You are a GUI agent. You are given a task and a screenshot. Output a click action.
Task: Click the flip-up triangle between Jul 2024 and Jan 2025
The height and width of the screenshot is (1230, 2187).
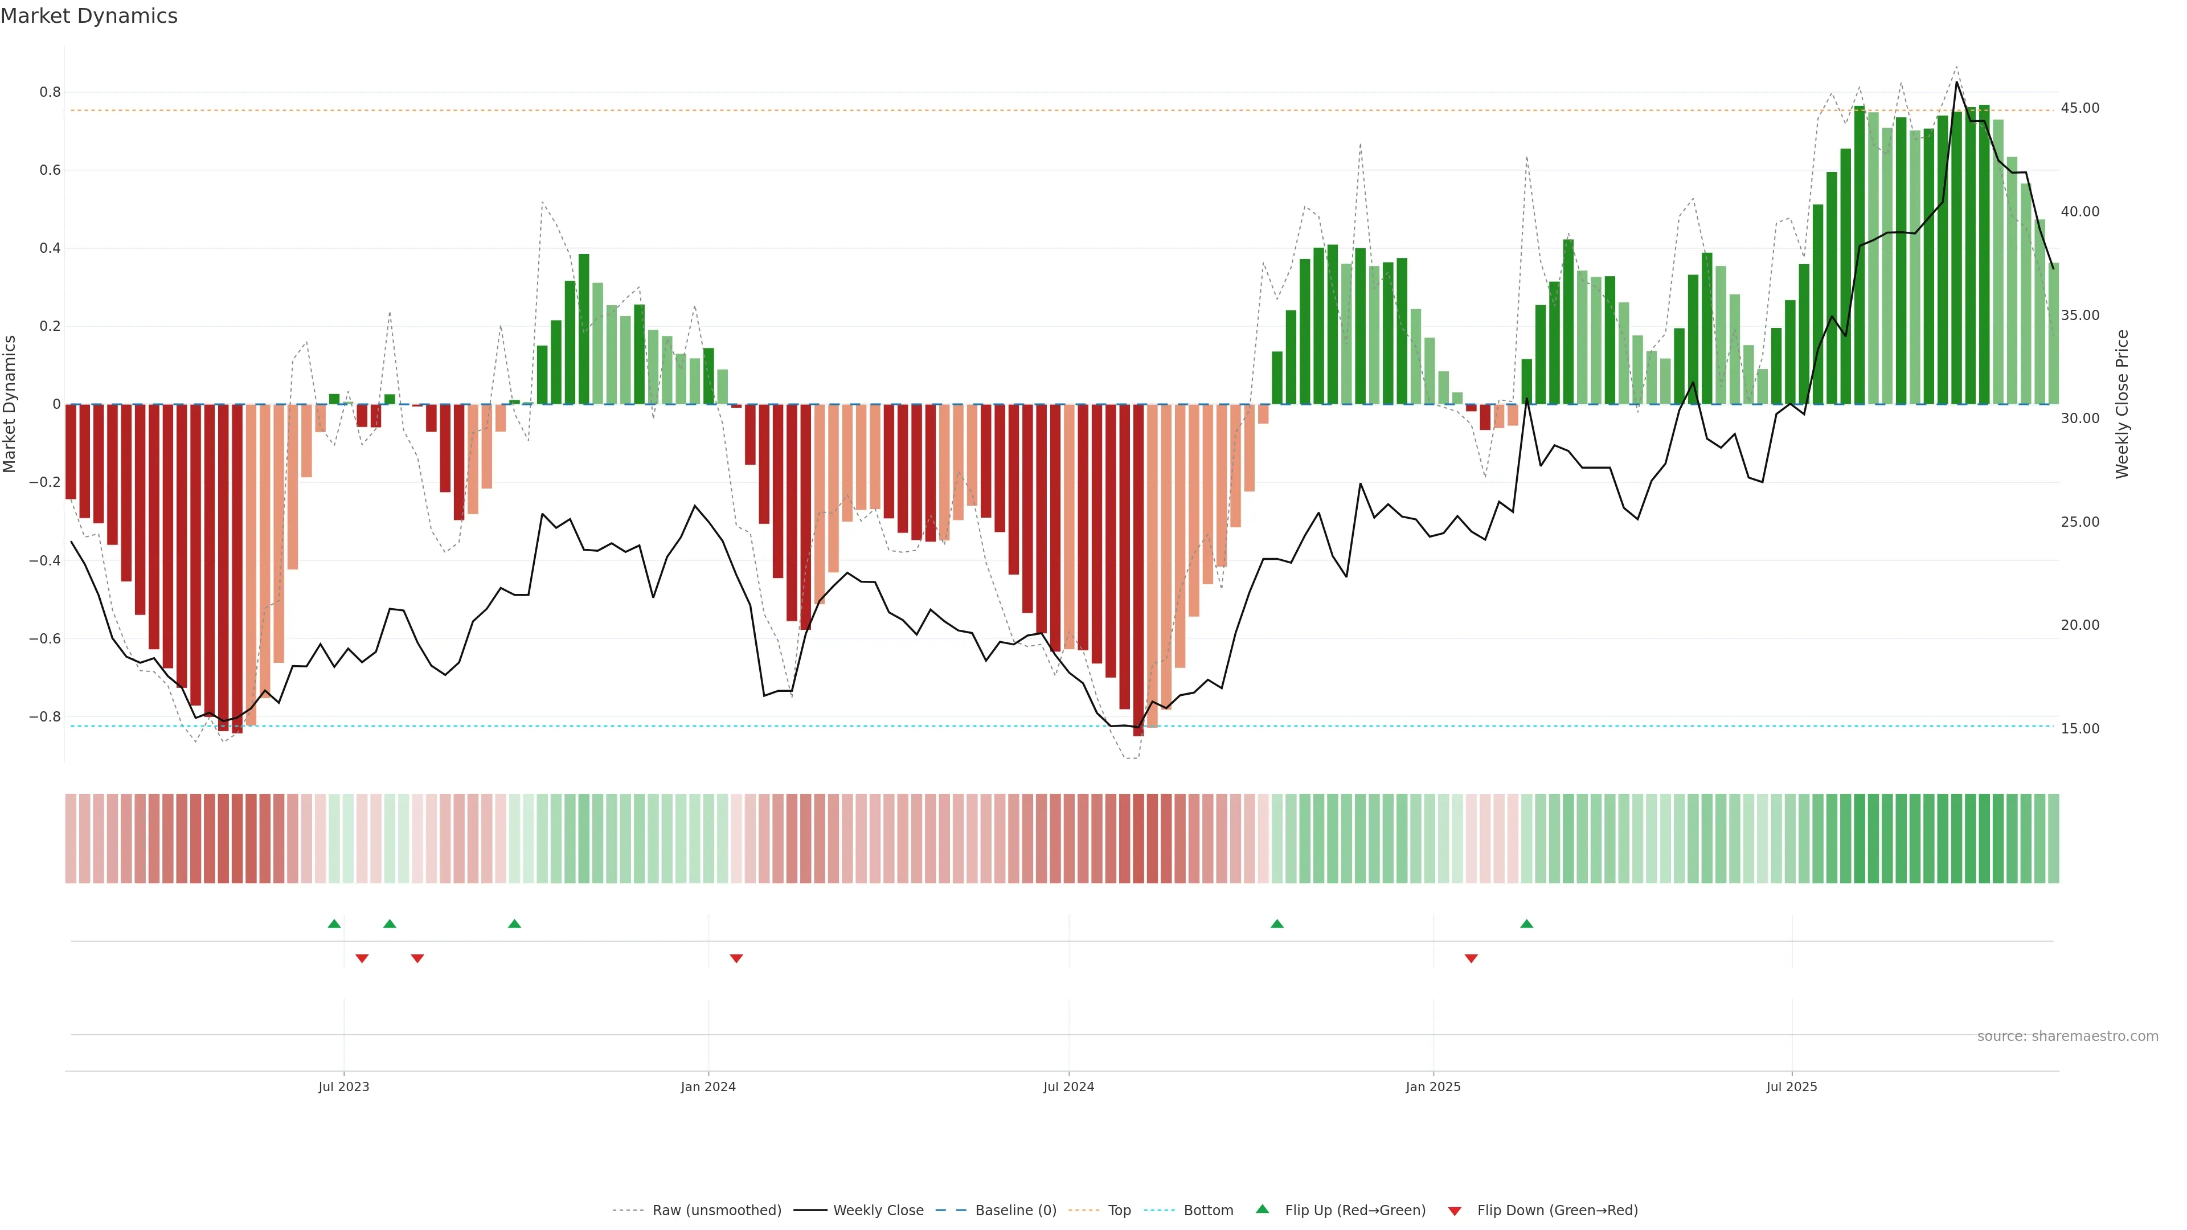coord(1277,924)
